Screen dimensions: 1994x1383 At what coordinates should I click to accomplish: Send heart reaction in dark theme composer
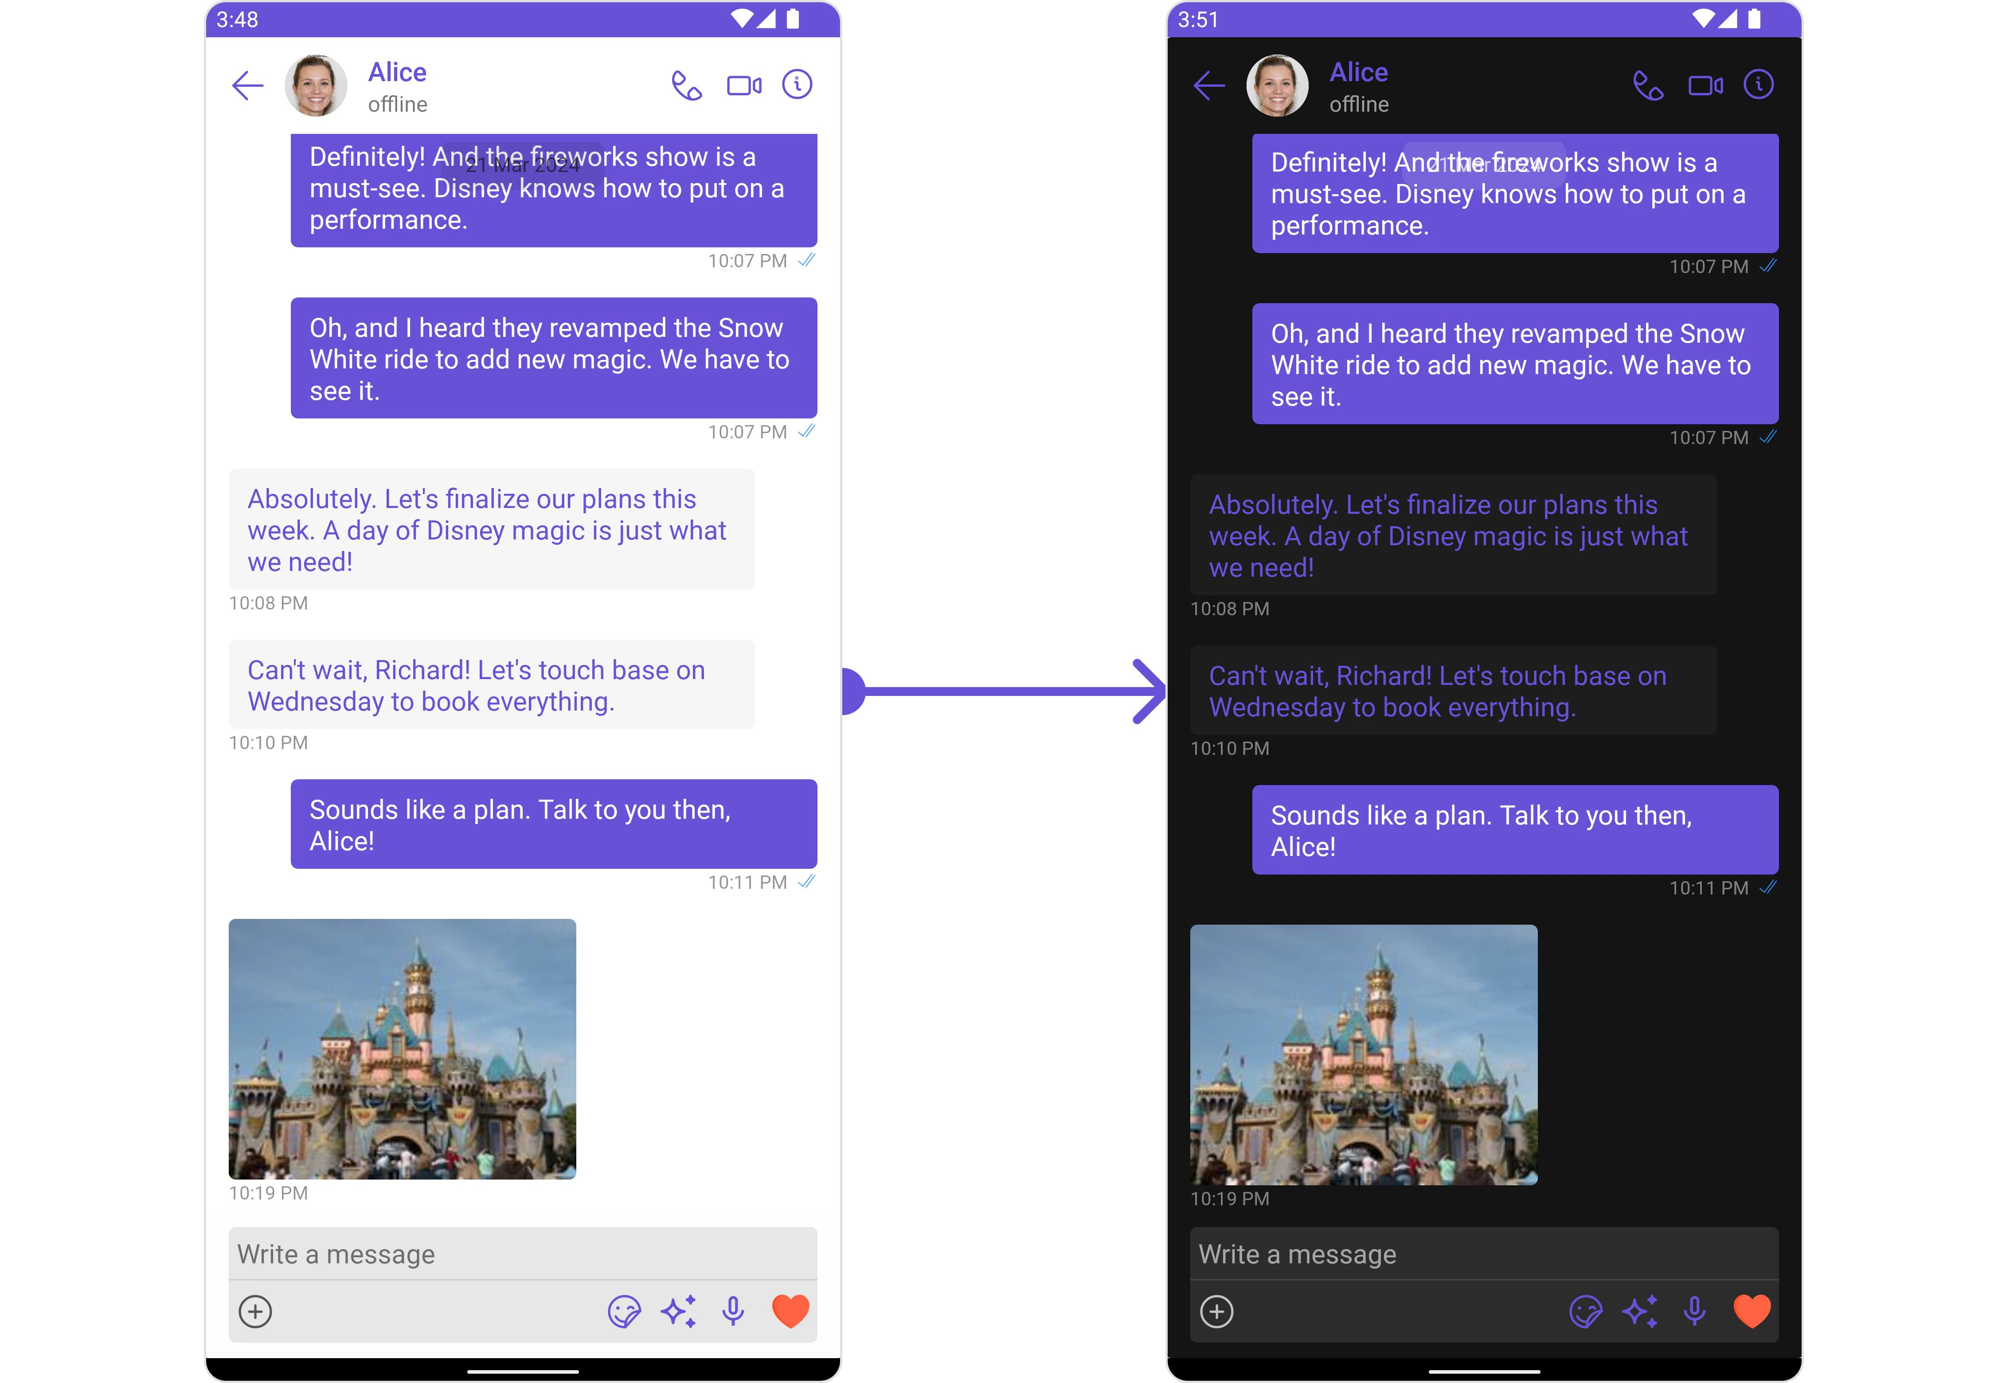1752,1311
